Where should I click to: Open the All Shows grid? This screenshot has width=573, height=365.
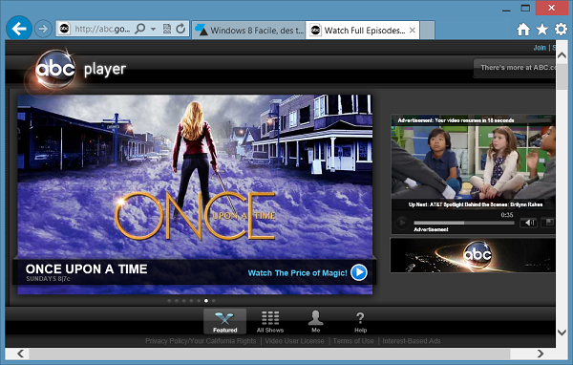tap(270, 321)
